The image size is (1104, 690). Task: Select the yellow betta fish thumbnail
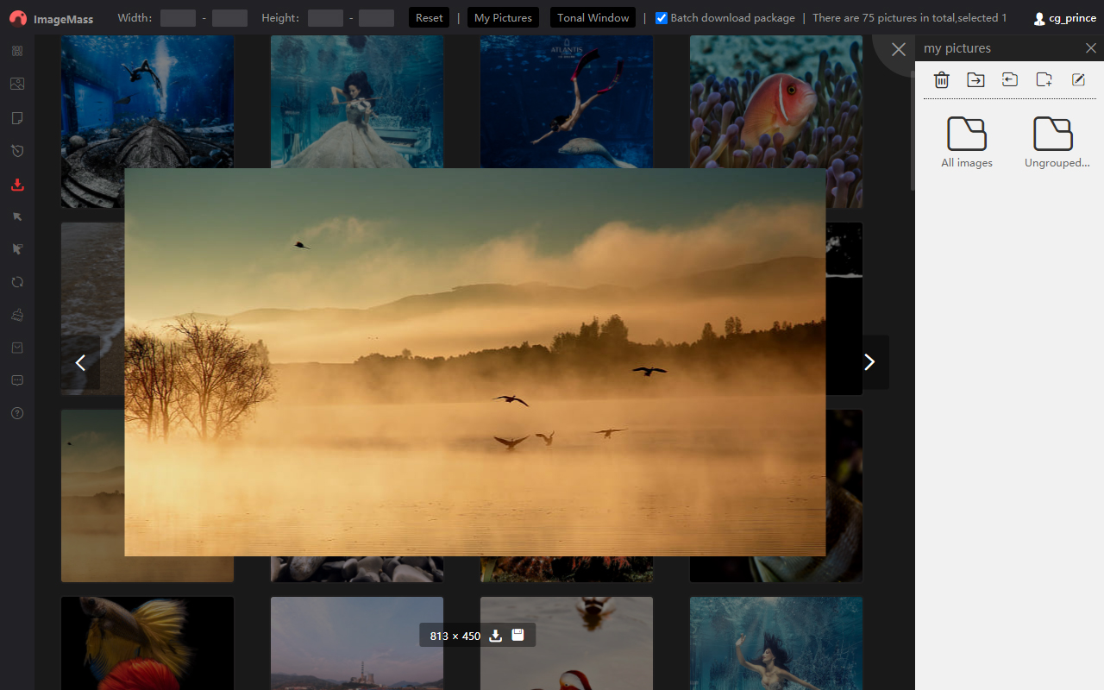coord(147,643)
